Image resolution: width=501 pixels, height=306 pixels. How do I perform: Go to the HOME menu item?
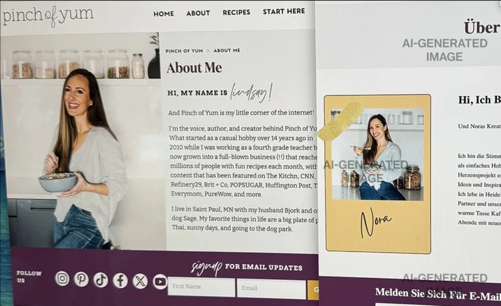(164, 14)
